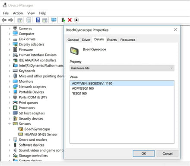The height and width of the screenshot is (166, 190).
Task: Click the Security devices icon
Action: [x=15, y=118]
